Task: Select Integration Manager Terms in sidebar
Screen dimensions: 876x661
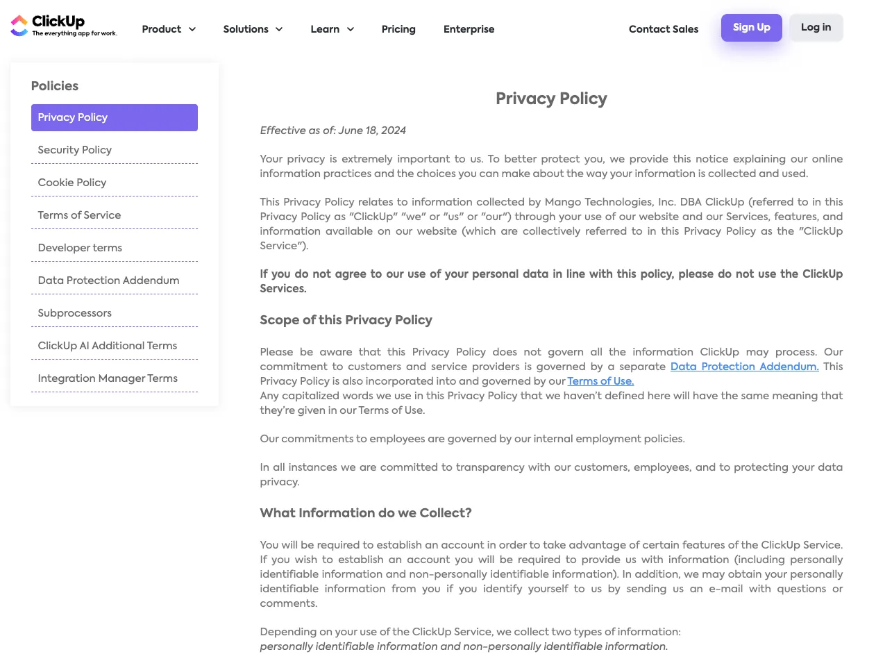Action: (x=115, y=378)
